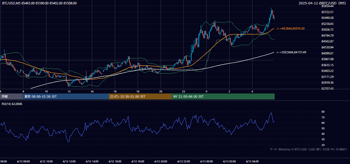Click price axis label 84330.94
The image size is (350, 164).
[x=327, y=47]
